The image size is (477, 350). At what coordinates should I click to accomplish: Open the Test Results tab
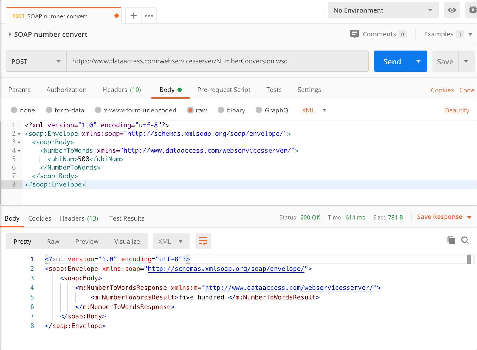coord(127,218)
